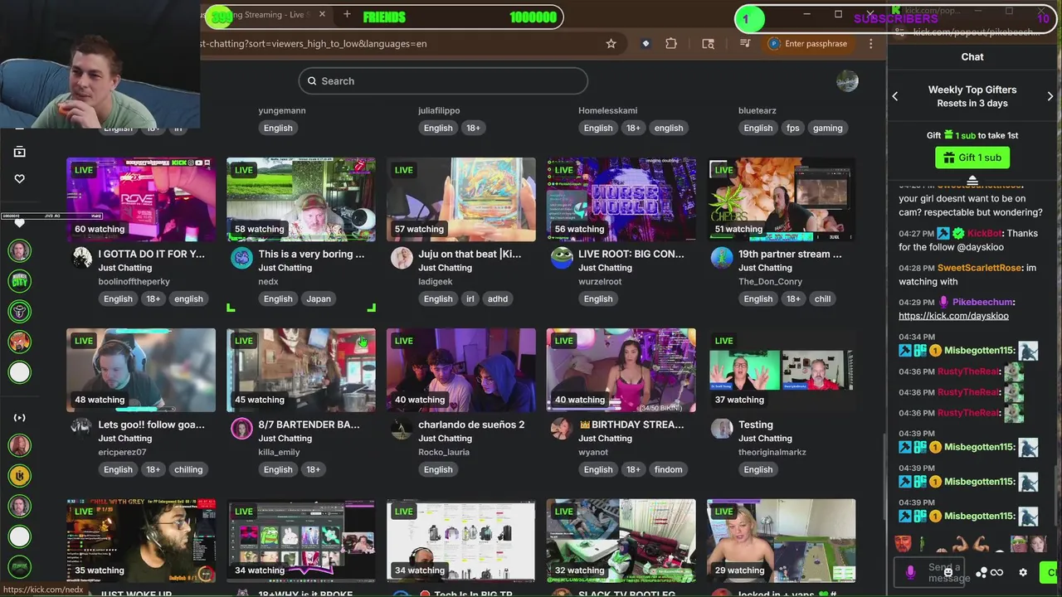Click KickBot username in chat
Viewport: 1062px width, 597px height.
(985, 233)
